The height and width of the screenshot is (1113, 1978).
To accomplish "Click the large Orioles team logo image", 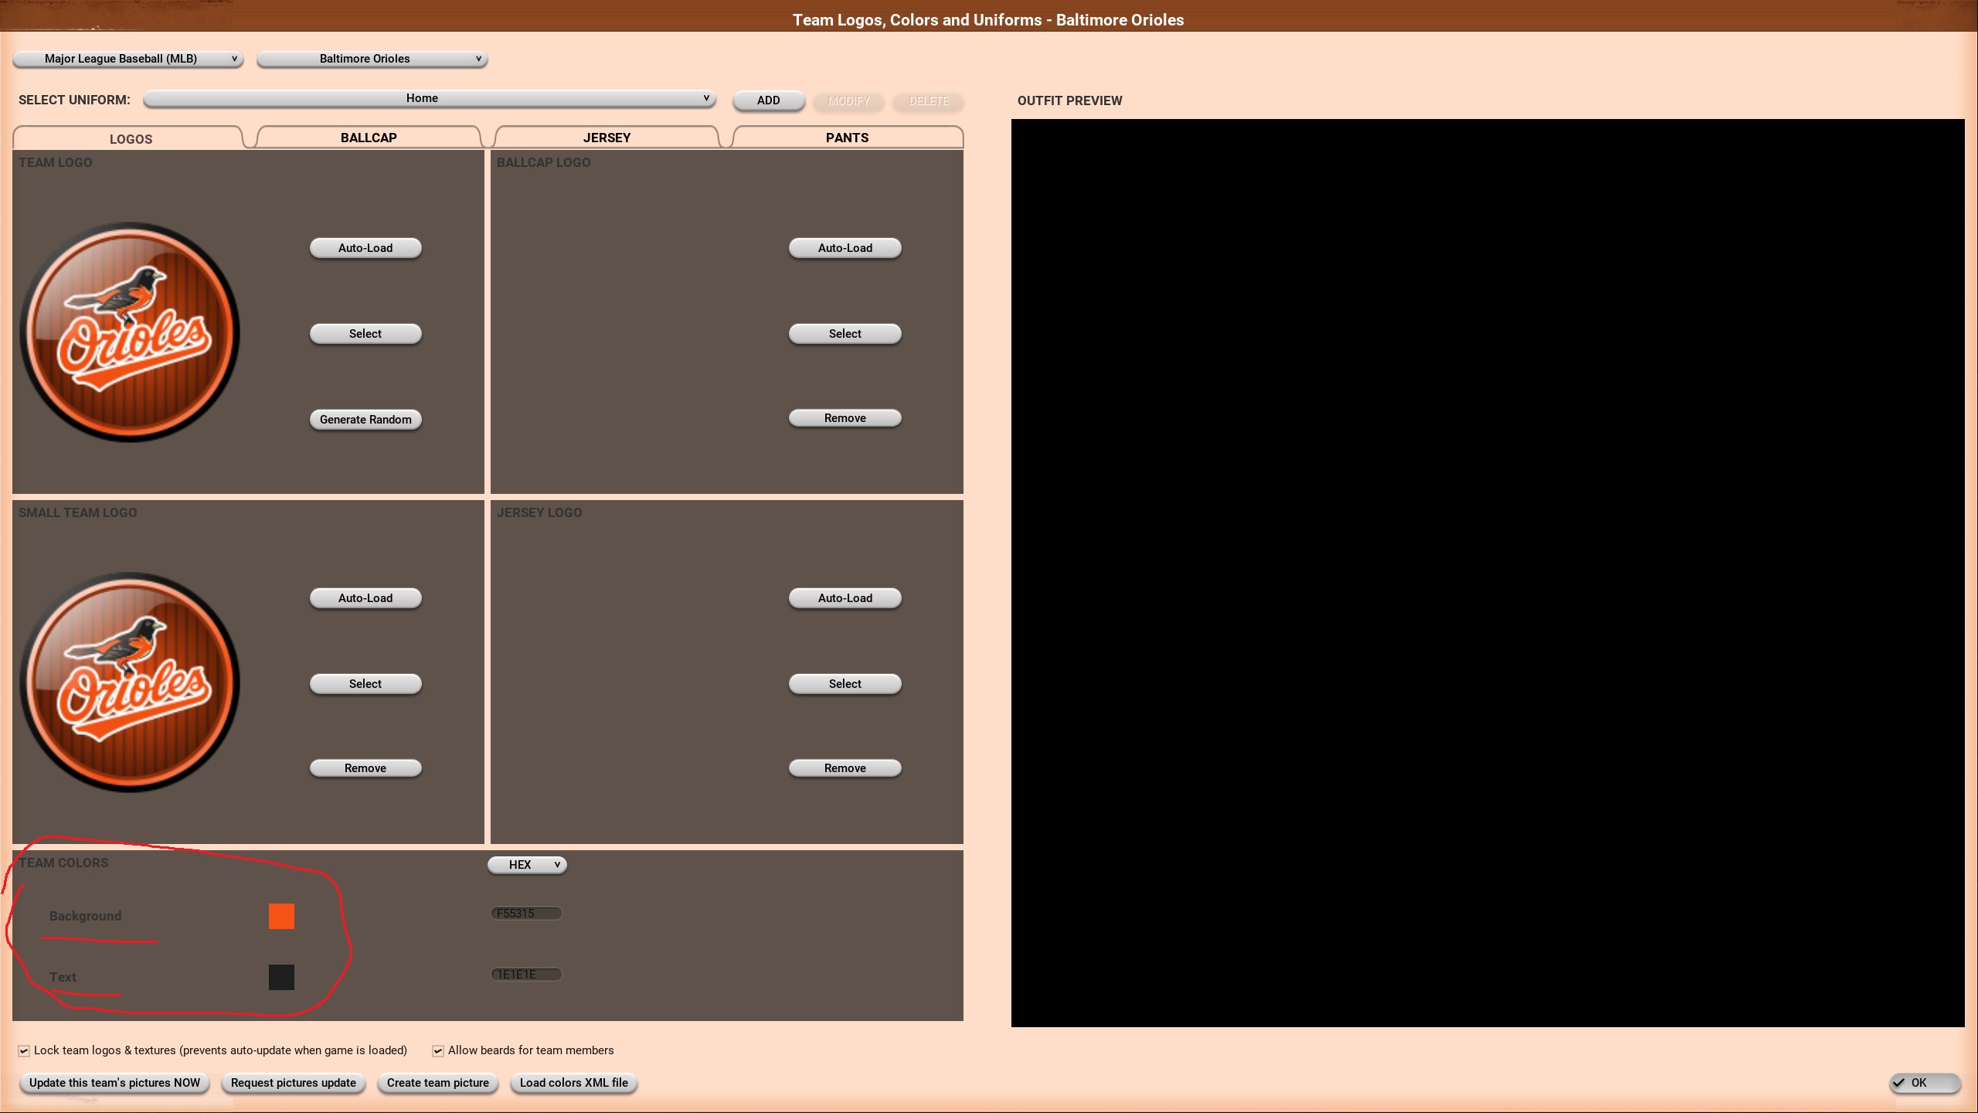I will pos(130,332).
